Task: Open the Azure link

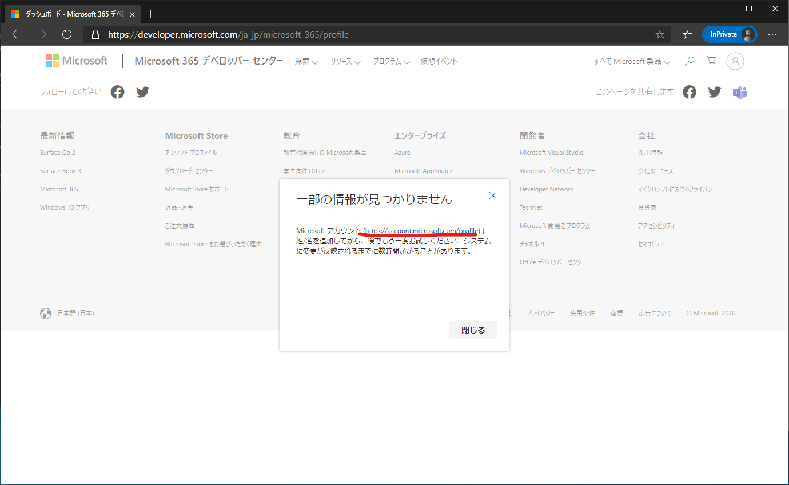Action: pyautogui.click(x=403, y=153)
